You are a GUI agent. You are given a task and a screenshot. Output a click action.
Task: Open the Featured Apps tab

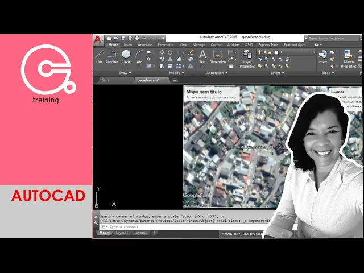[295, 45]
